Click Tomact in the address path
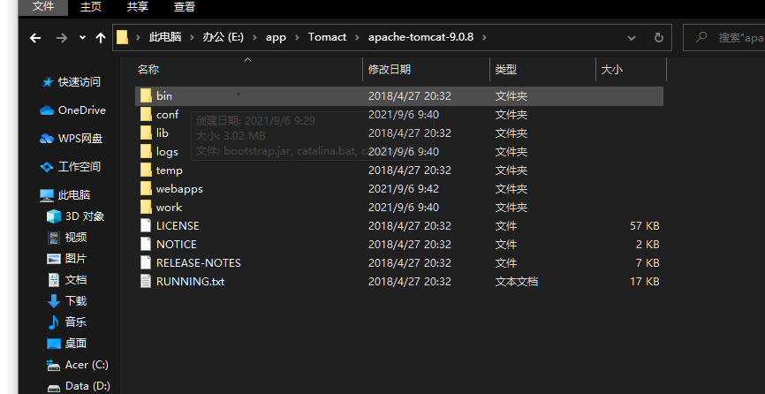 [328, 37]
